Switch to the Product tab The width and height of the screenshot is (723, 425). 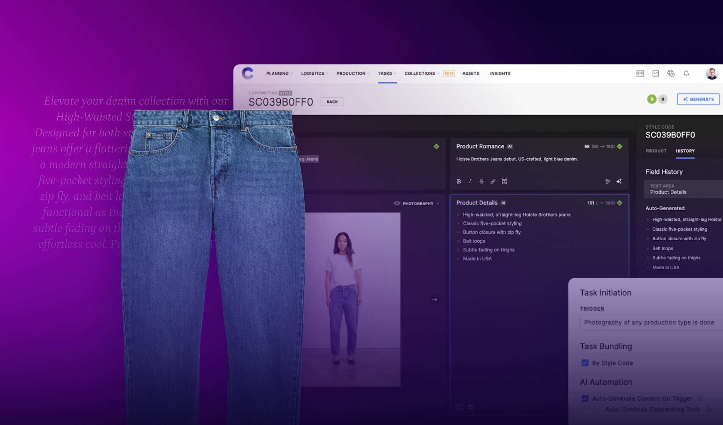(656, 151)
